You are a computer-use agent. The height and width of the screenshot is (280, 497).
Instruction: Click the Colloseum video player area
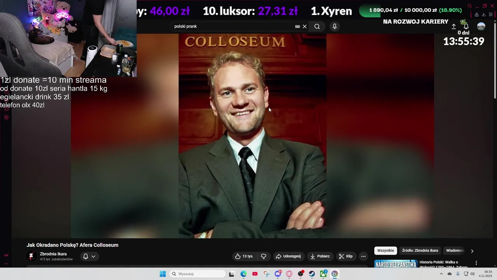[x=252, y=136]
